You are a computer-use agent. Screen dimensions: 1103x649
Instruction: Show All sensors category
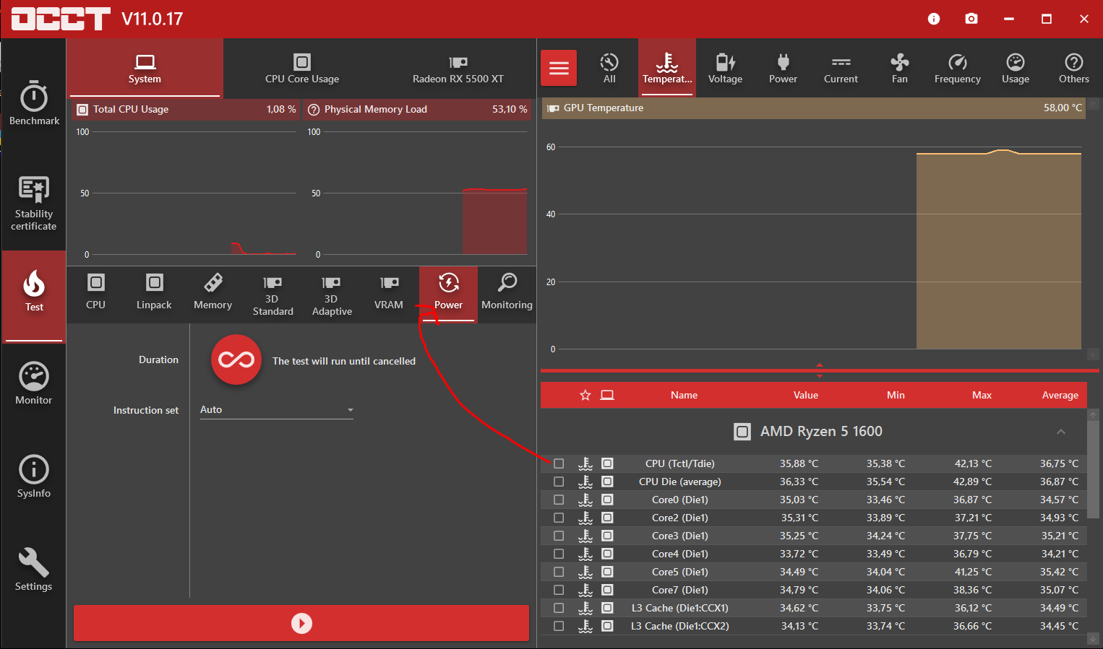pos(609,69)
